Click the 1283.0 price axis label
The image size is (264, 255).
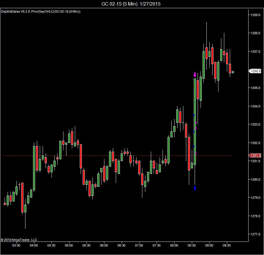(x=256, y=124)
